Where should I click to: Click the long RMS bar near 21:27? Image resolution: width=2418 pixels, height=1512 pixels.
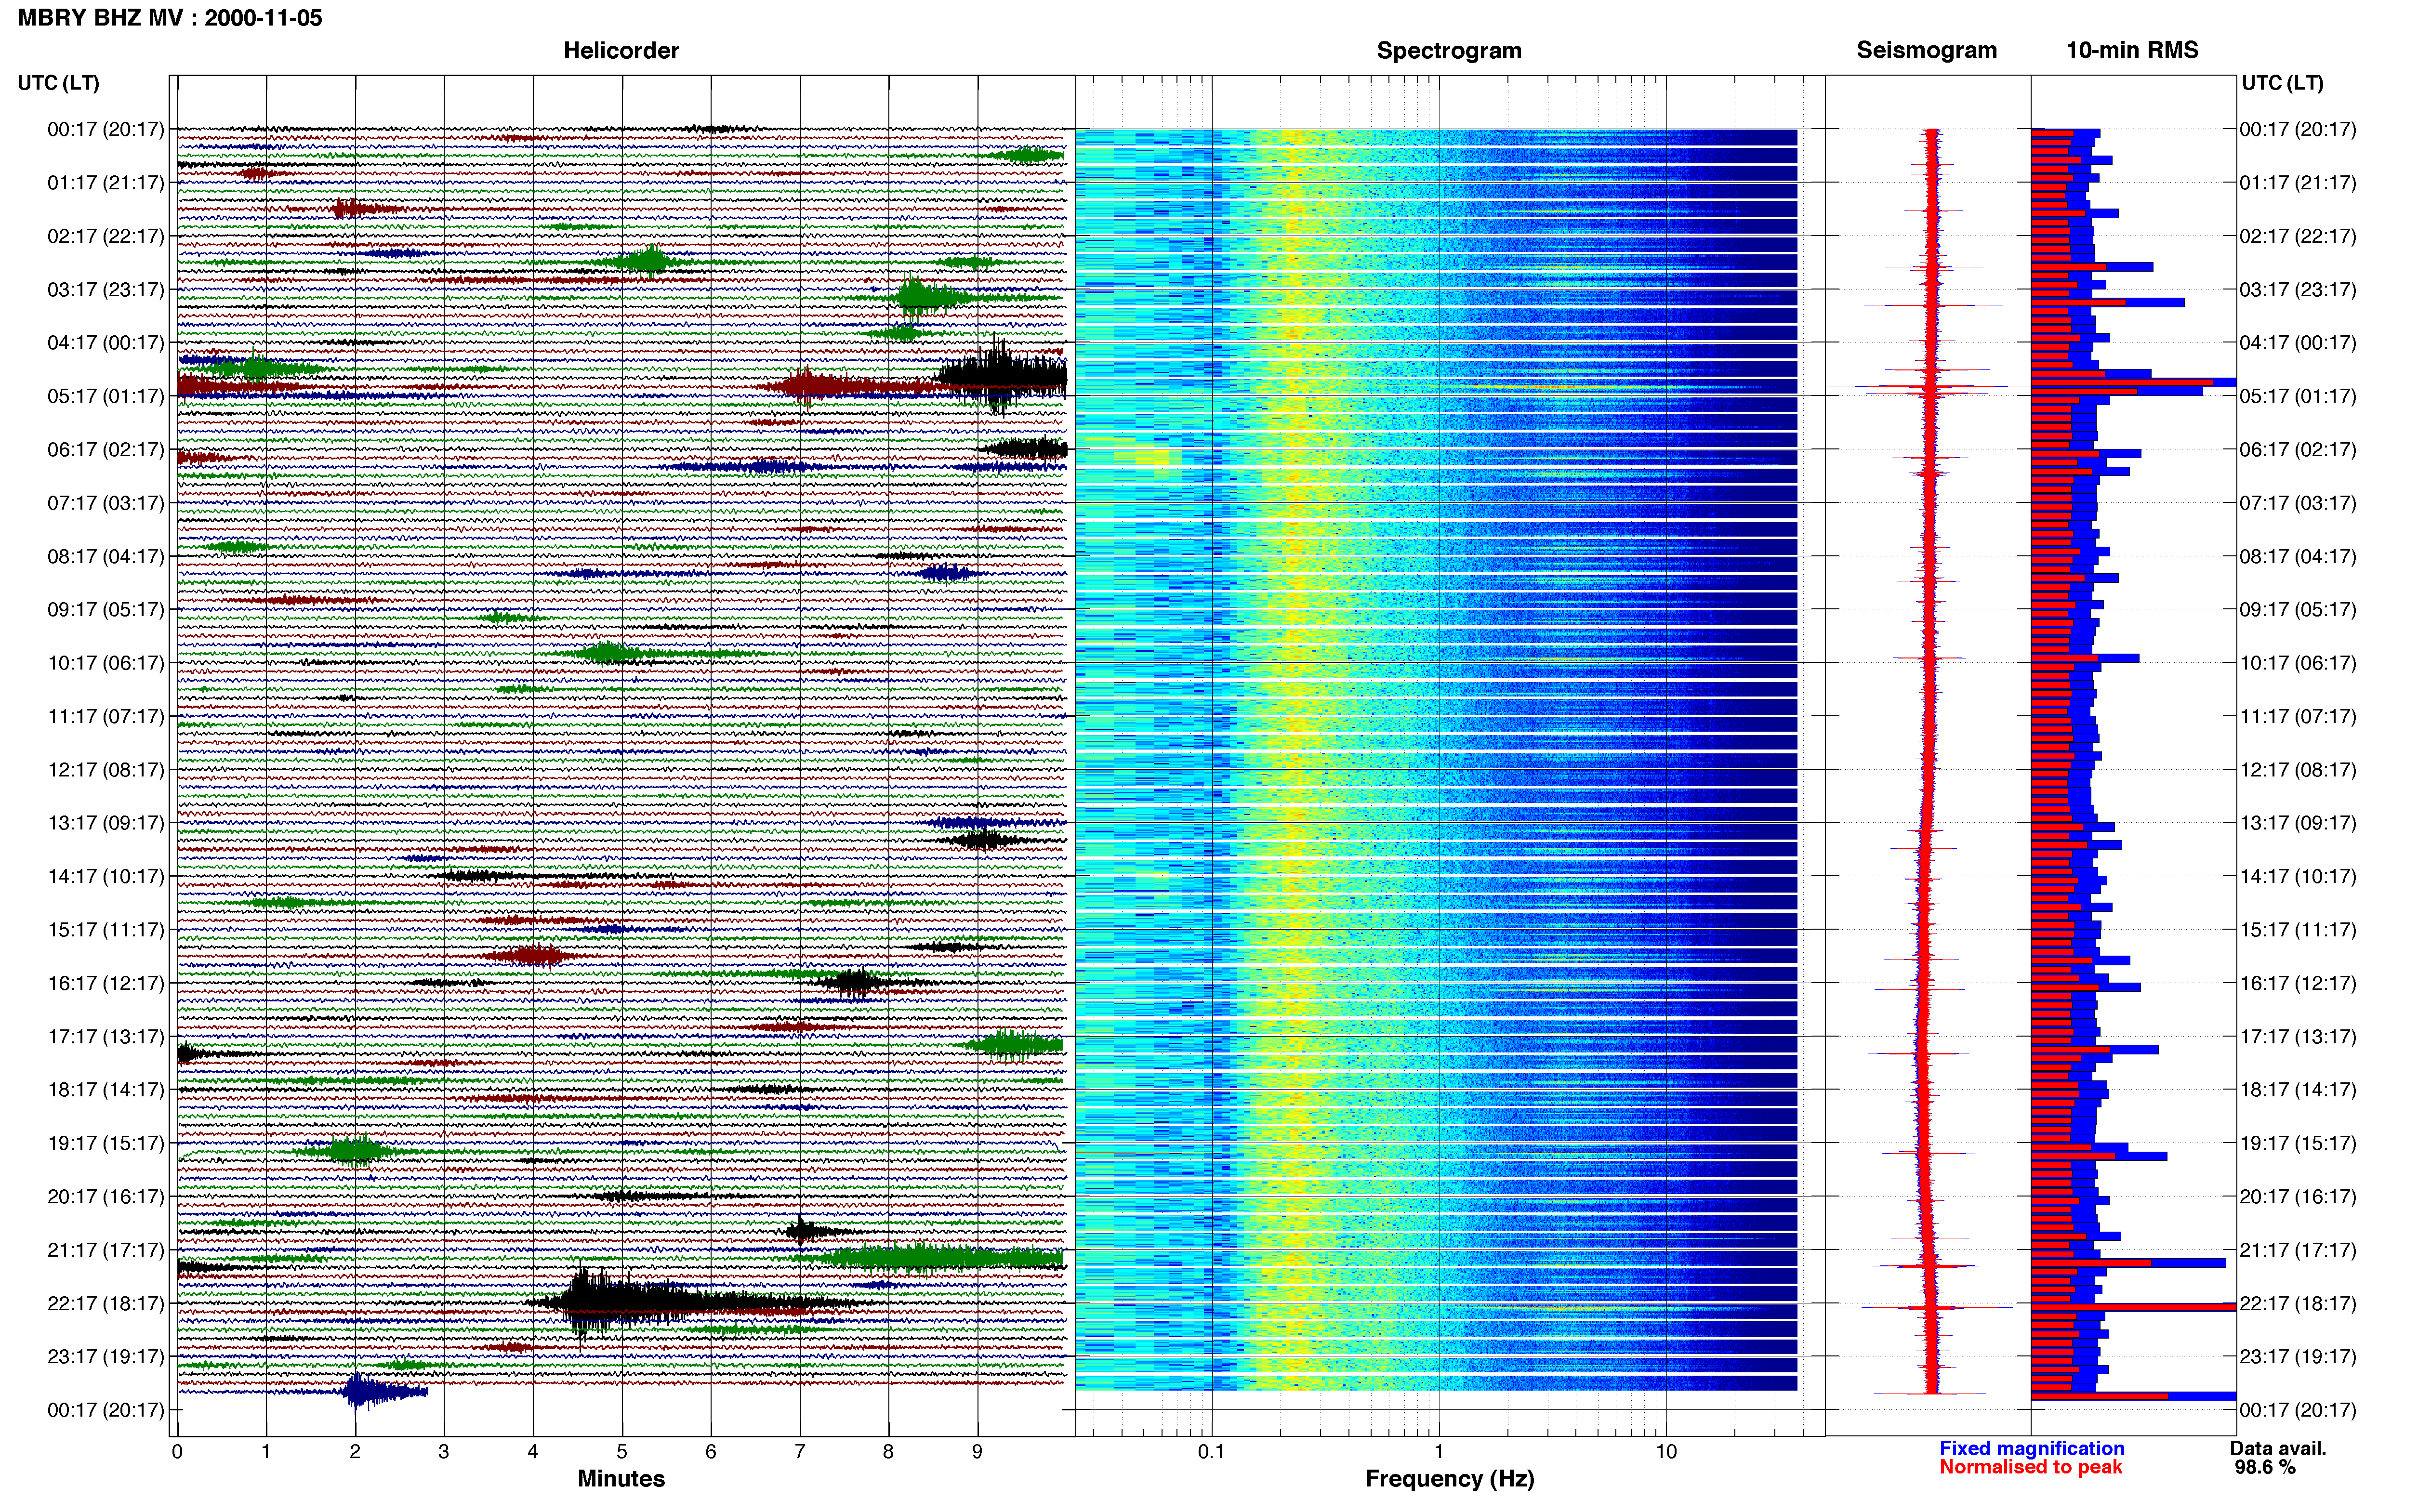coord(2128,1263)
